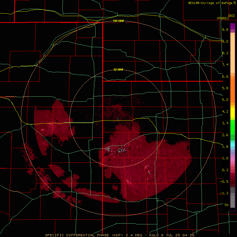The height and width of the screenshot is (237, 237).
Task: Click the 0.2 scale value
Action: click(225, 170)
